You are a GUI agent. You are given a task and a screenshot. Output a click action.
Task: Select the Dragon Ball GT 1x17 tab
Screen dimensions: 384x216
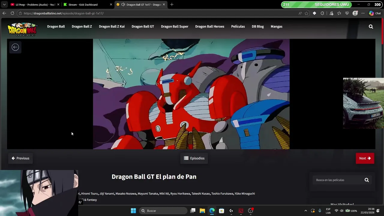pos(141,4)
